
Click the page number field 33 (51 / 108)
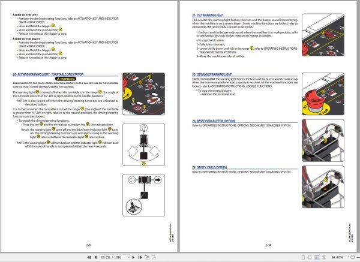click(113, 257)
